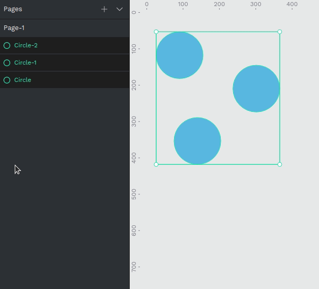
Task: Select the Circle-2 layer name
Action: tap(26, 45)
